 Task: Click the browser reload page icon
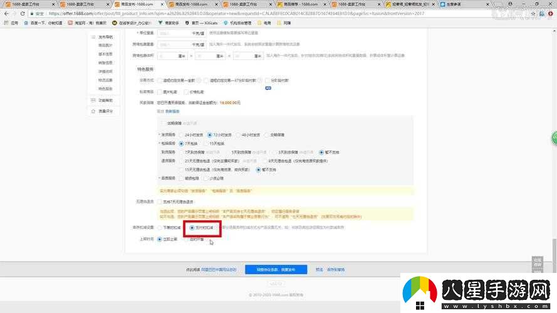pos(24,13)
